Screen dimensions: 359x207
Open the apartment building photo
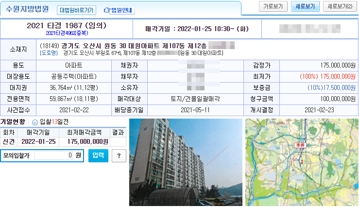tap(186, 162)
